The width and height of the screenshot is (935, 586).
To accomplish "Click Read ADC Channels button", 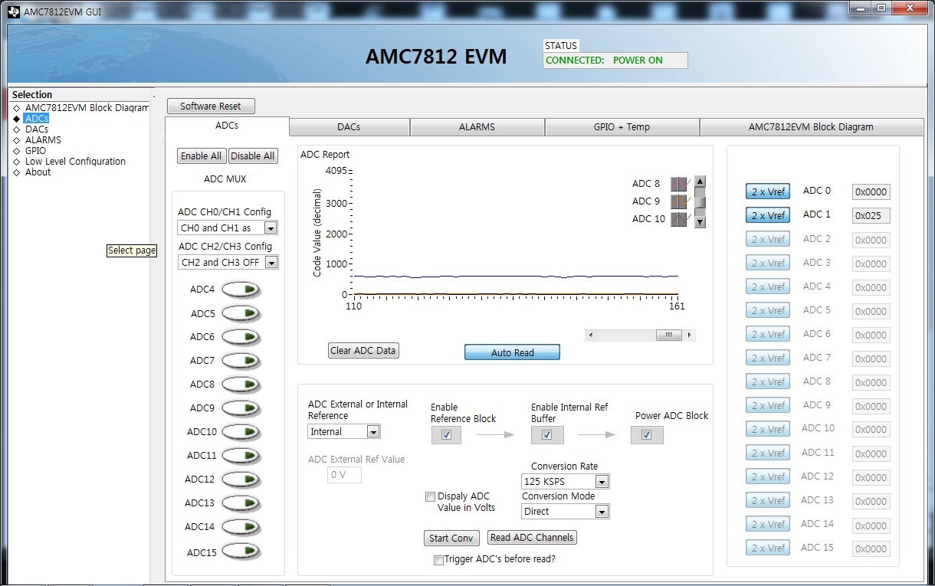I will 531,538.
